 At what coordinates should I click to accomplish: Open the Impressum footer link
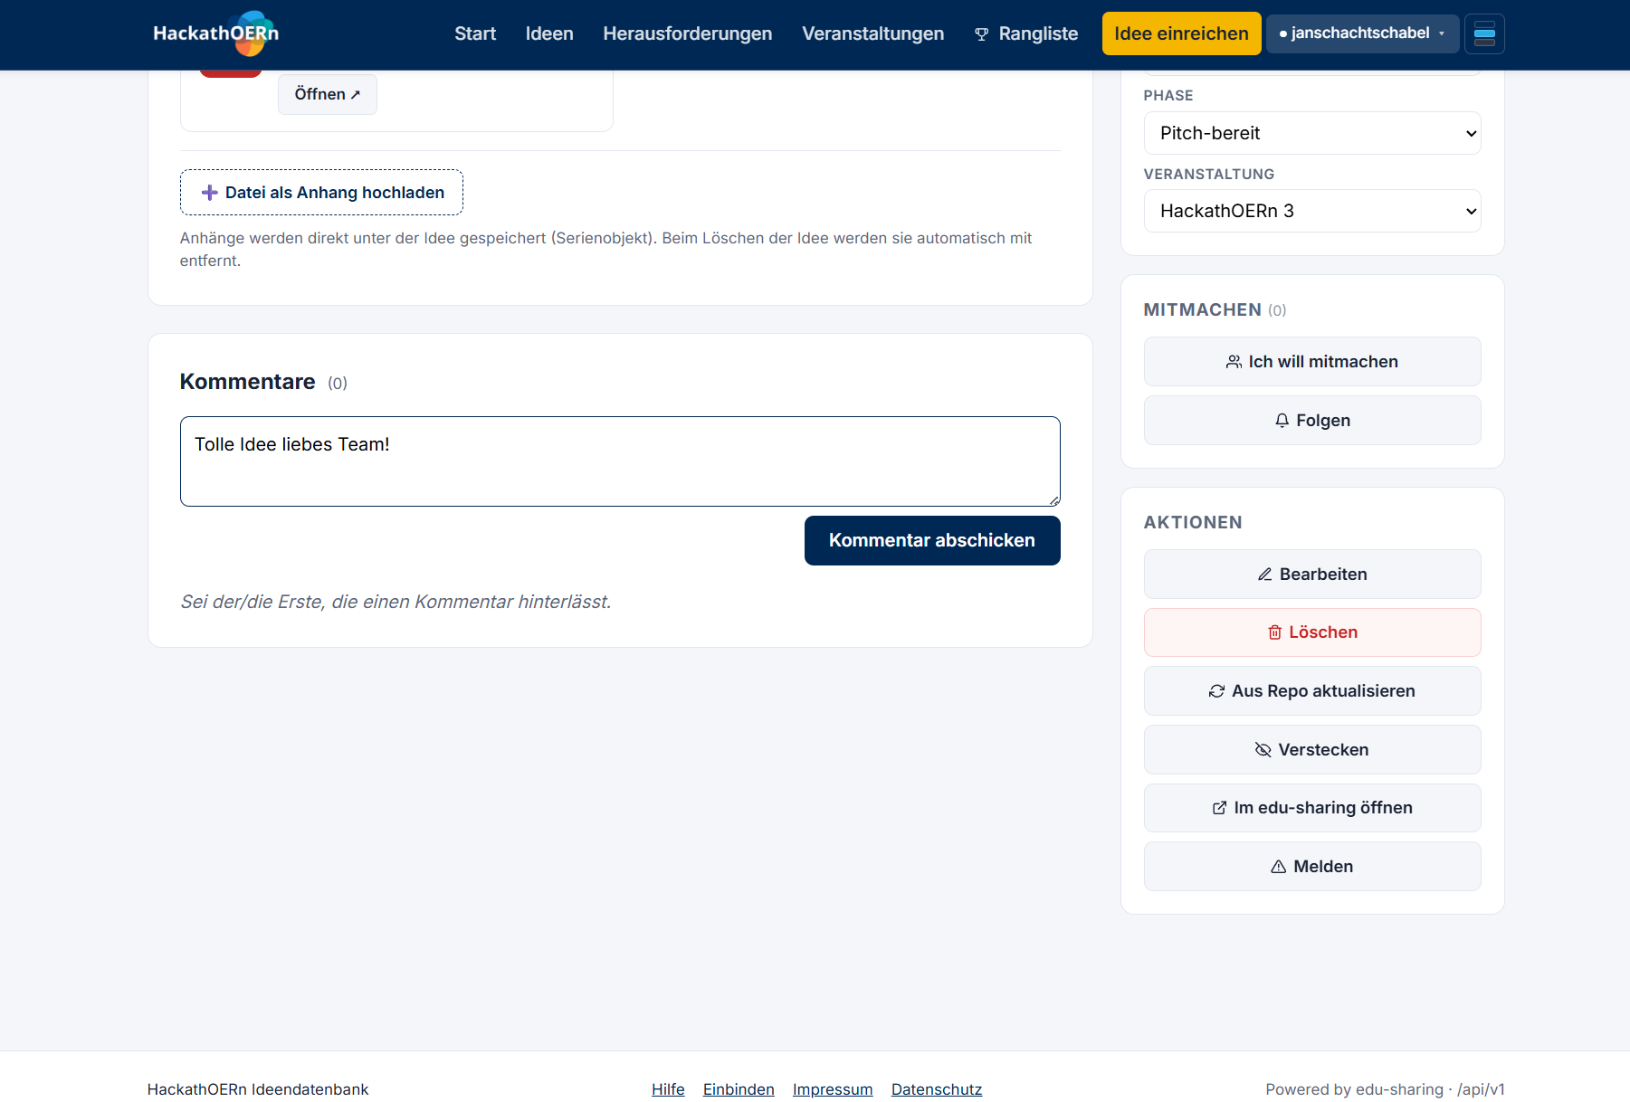833,1089
